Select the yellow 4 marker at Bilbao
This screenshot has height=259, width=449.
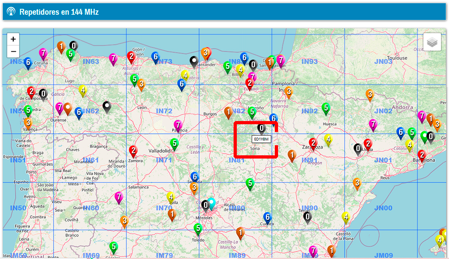(x=240, y=71)
